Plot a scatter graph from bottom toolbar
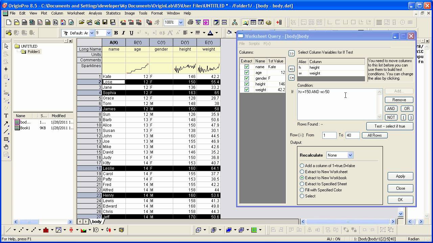The image size is (433, 243). point(21,230)
